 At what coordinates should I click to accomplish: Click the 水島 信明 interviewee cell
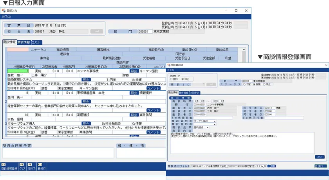click(19, 119)
